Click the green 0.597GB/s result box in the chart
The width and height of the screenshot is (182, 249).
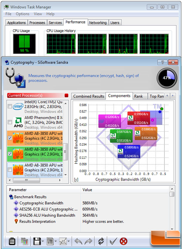tap(121, 136)
